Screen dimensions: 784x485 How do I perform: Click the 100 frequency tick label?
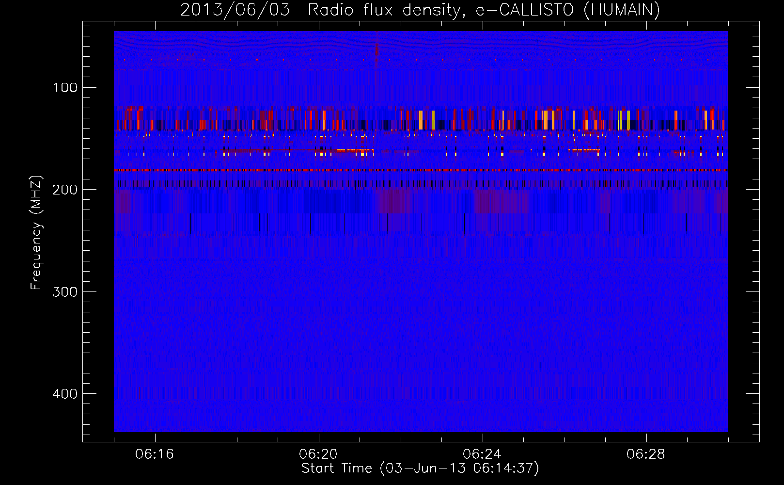click(65, 88)
